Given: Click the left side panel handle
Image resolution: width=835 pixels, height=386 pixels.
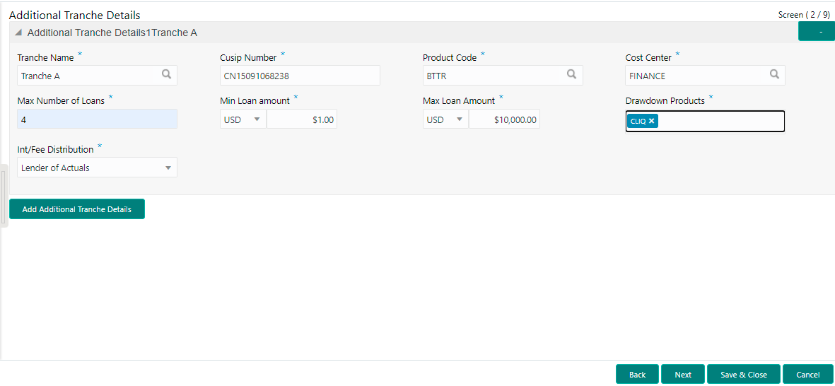Looking at the screenshot, I should pos(4,196).
